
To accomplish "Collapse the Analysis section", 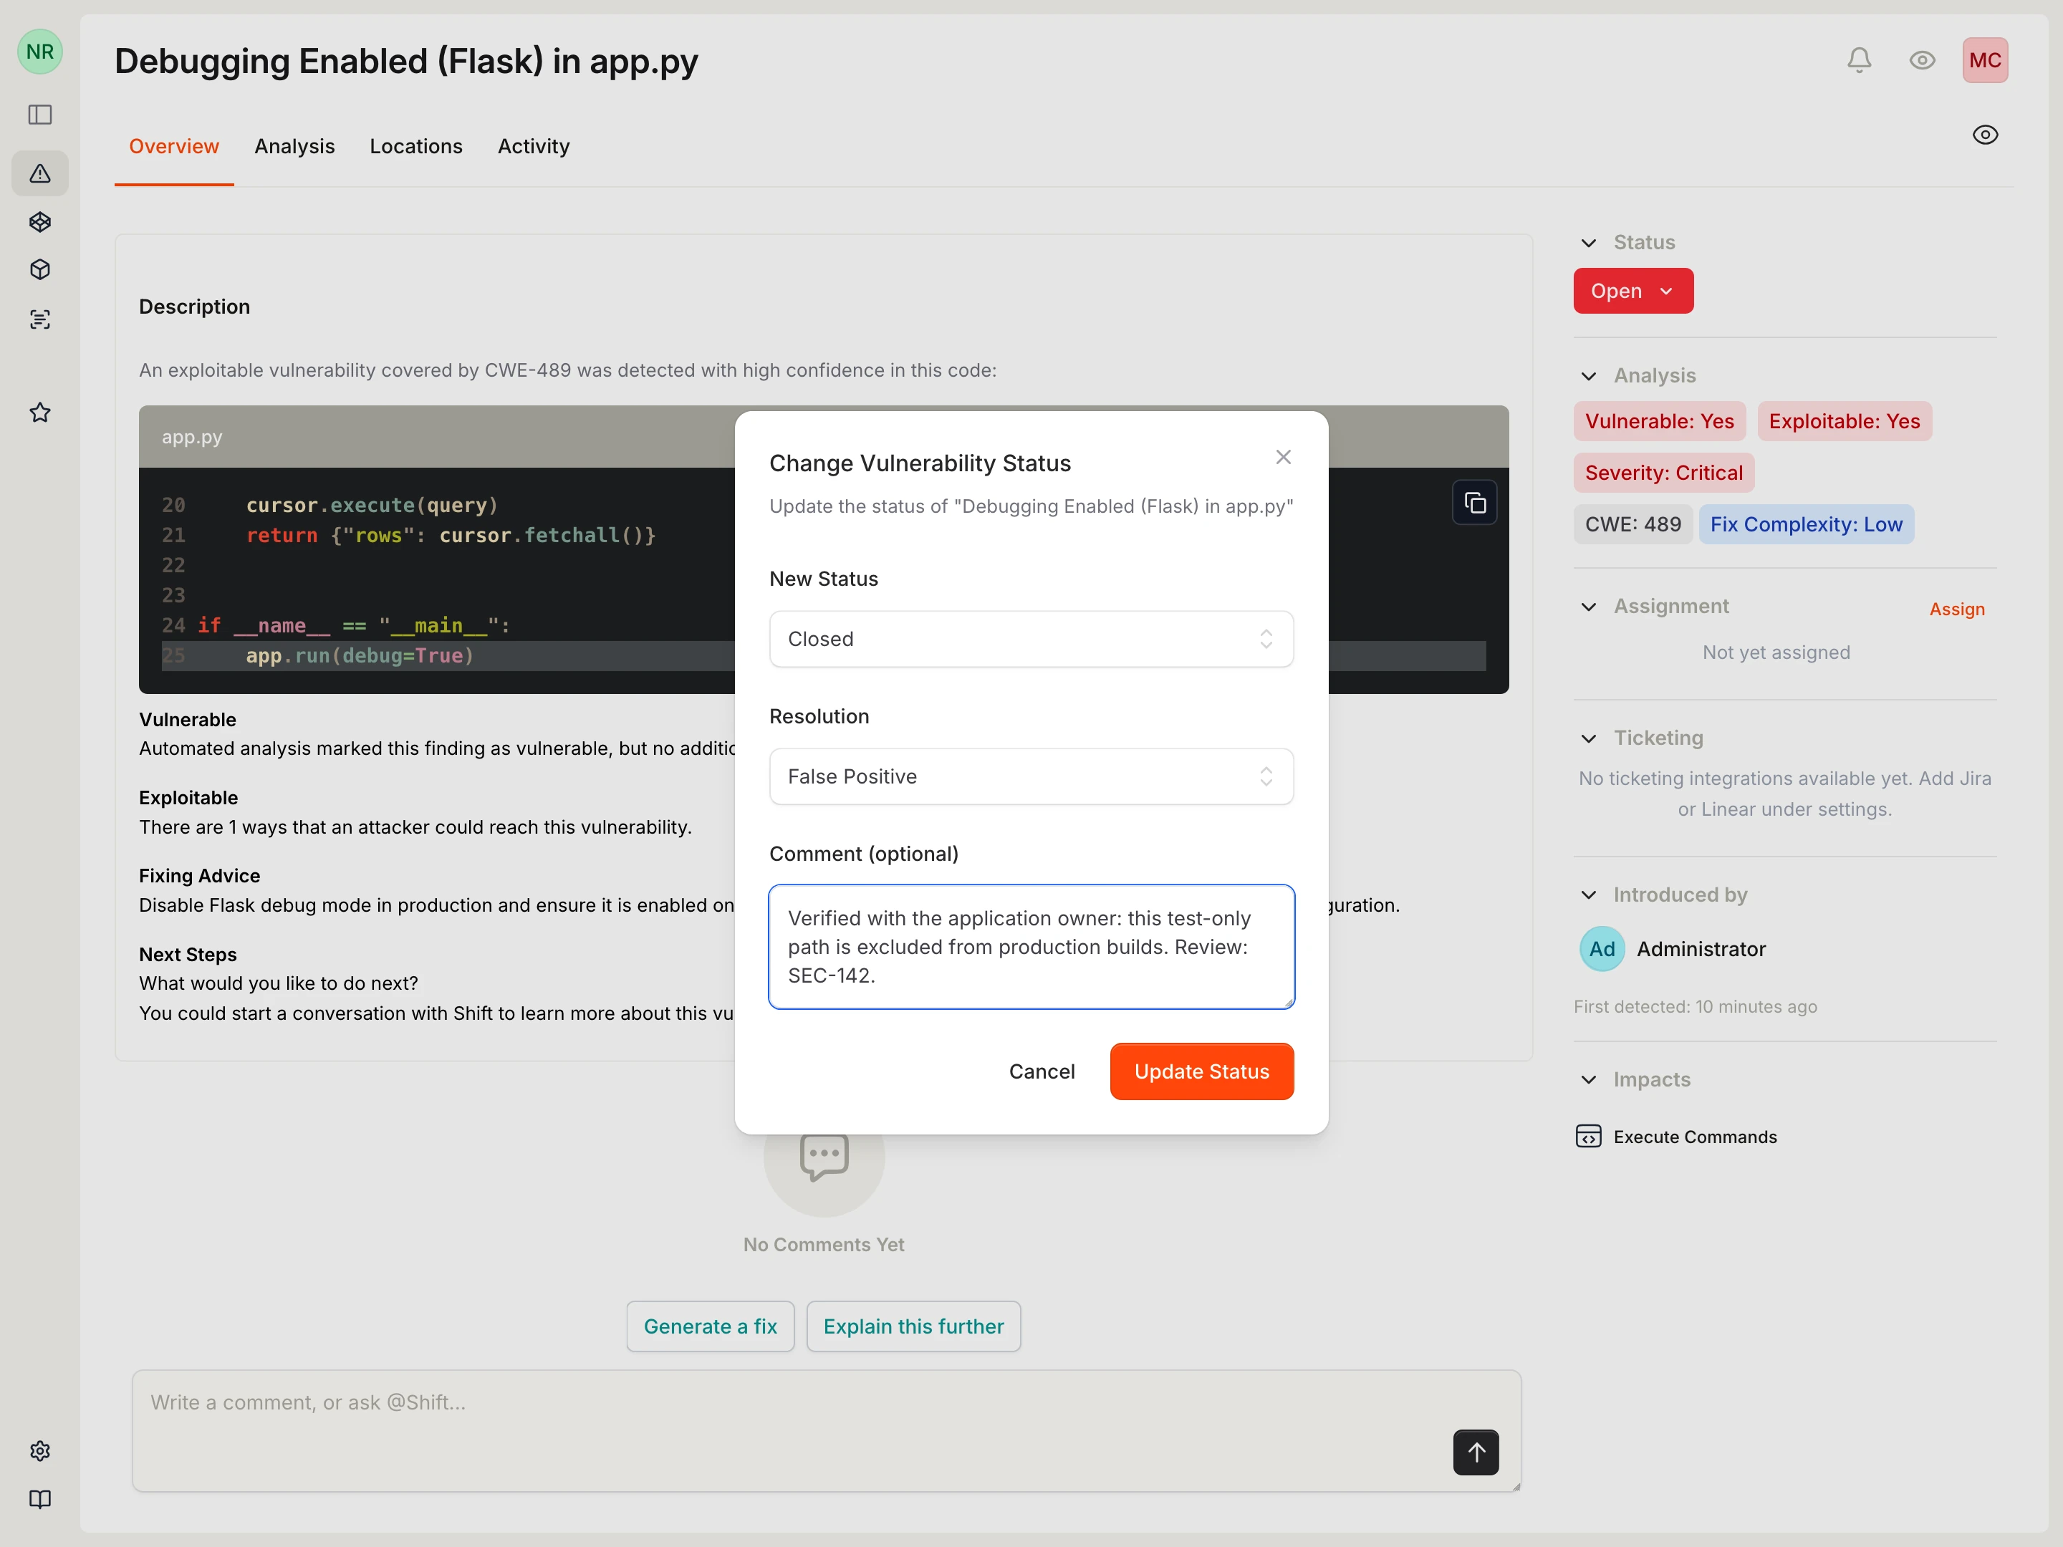I will pyautogui.click(x=1588, y=376).
